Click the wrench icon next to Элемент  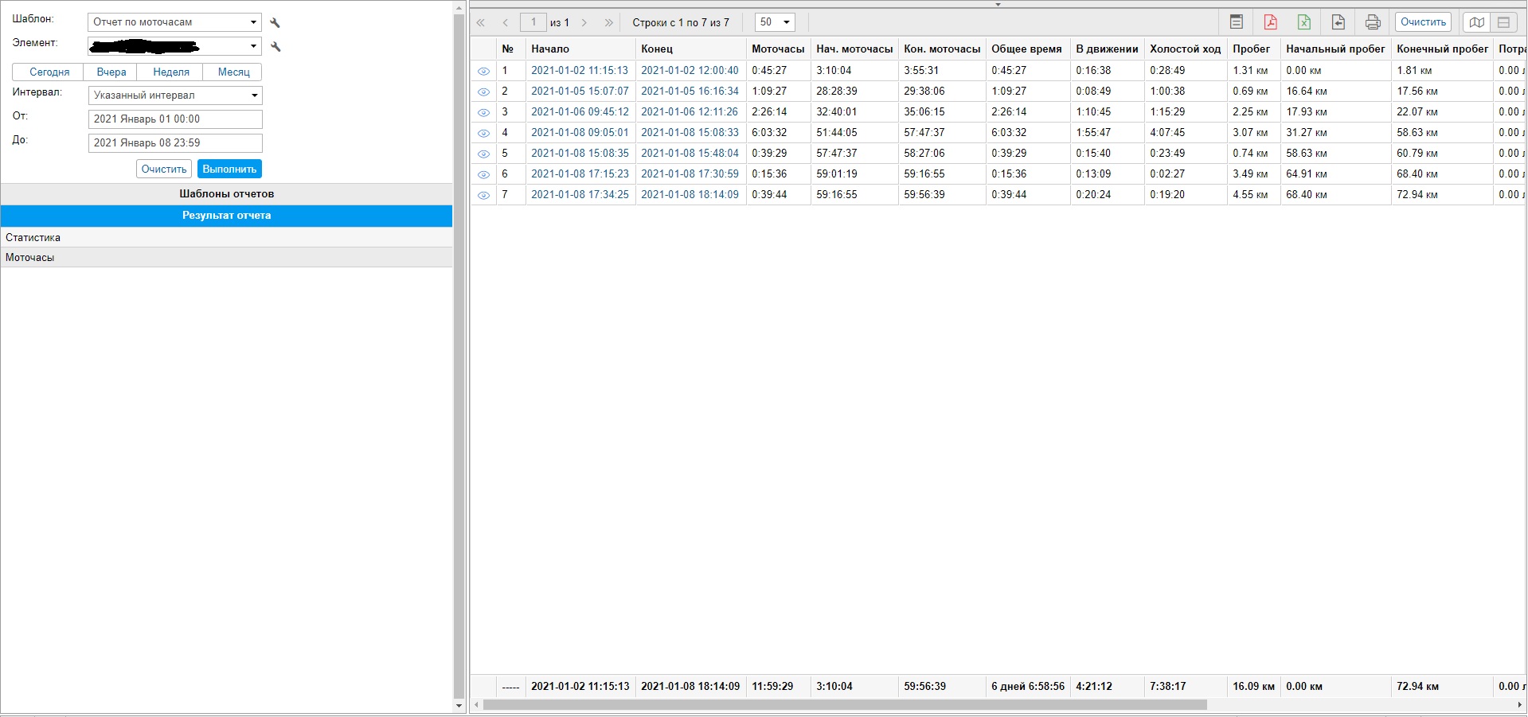point(276,47)
